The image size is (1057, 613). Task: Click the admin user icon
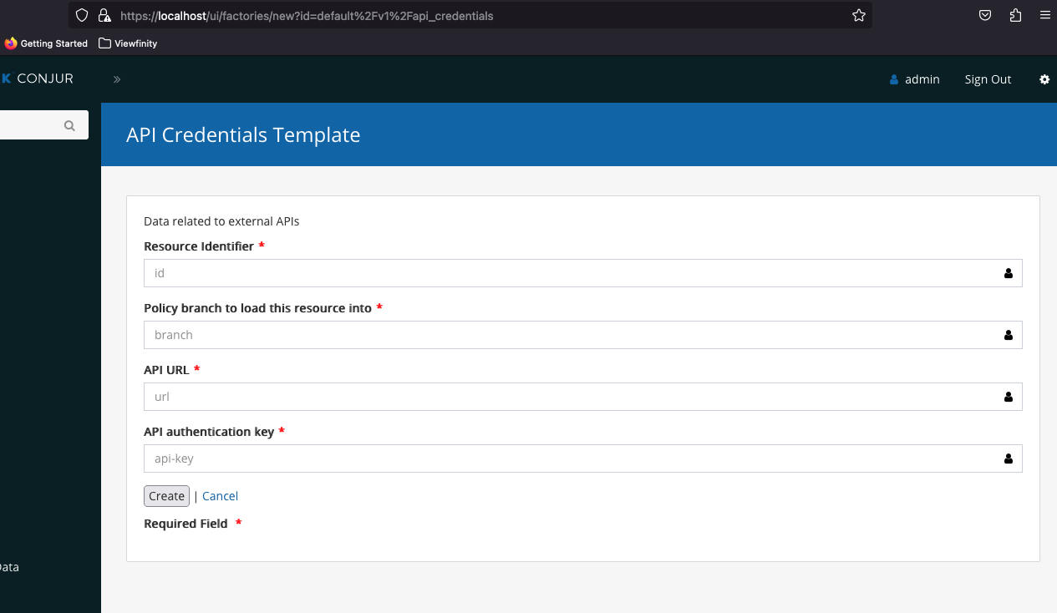point(894,79)
